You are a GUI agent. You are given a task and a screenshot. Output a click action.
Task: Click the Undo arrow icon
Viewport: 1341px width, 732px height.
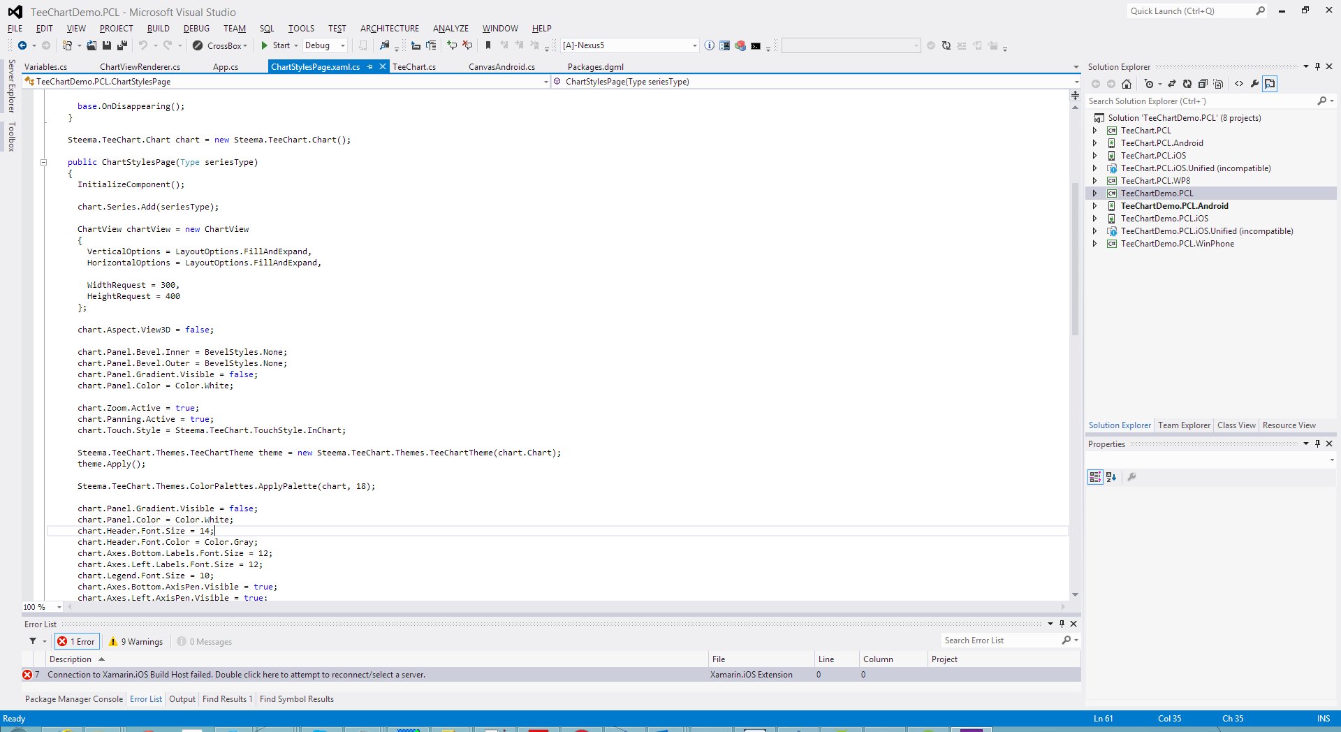pos(142,45)
